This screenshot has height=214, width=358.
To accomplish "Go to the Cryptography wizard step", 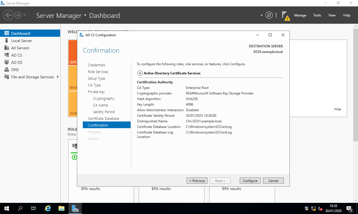I will 103,98.
